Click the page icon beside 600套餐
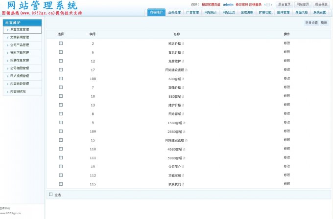Viewport: 333px width, 219px height. (x=183, y=79)
